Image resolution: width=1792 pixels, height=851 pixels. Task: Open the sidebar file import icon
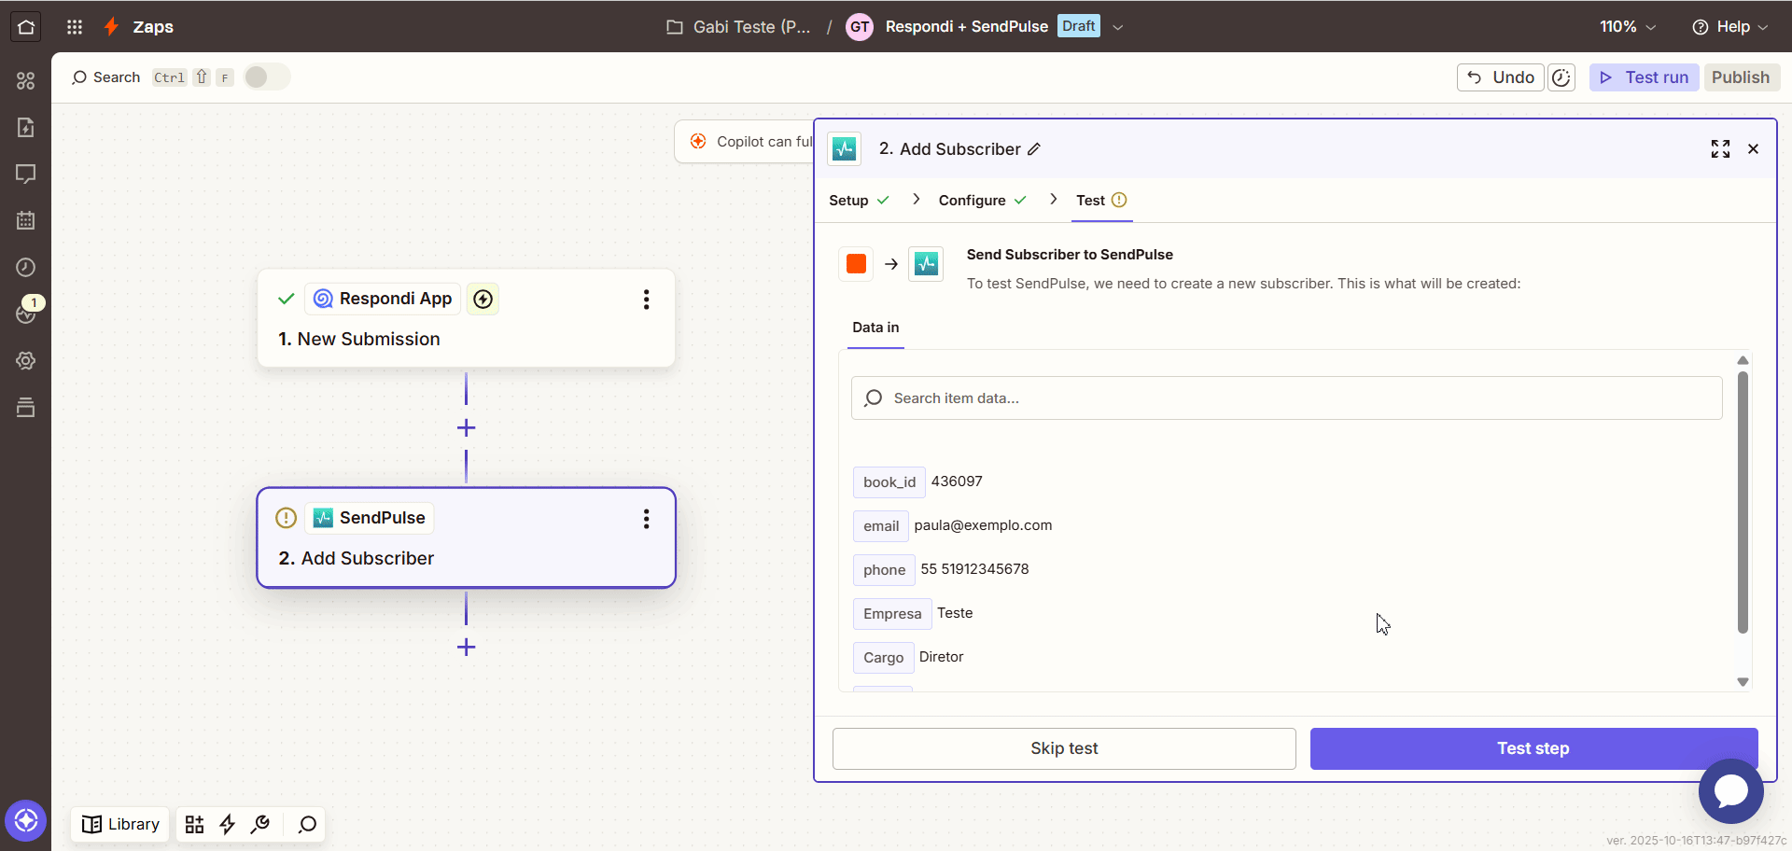point(26,128)
